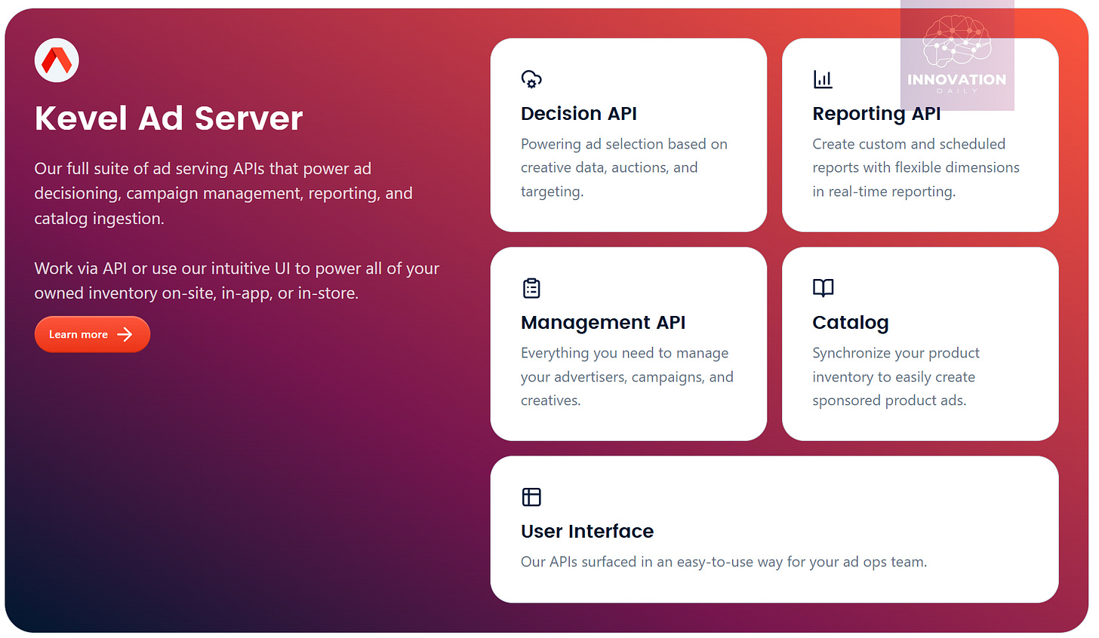This screenshot has width=1099, height=638.
Task: Open the Reporting API heading
Action: coord(876,114)
